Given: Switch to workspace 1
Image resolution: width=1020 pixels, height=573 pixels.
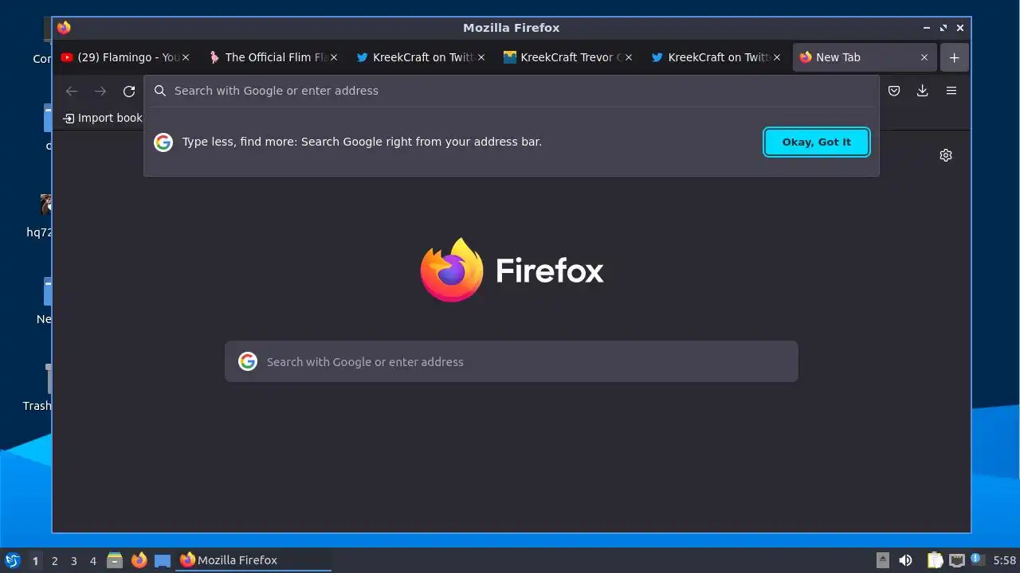Looking at the screenshot, I should 35,560.
